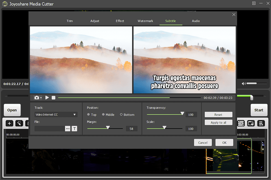
Task: Open the Audio tab
Action: [196, 21]
